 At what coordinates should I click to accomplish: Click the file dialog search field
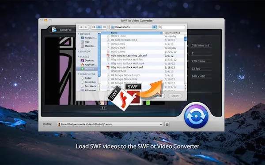pos(172,27)
